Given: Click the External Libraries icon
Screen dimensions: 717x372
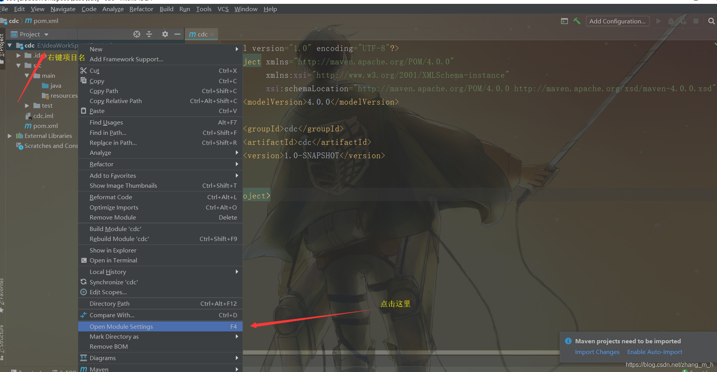Looking at the screenshot, I should pyautogui.click(x=19, y=136).
